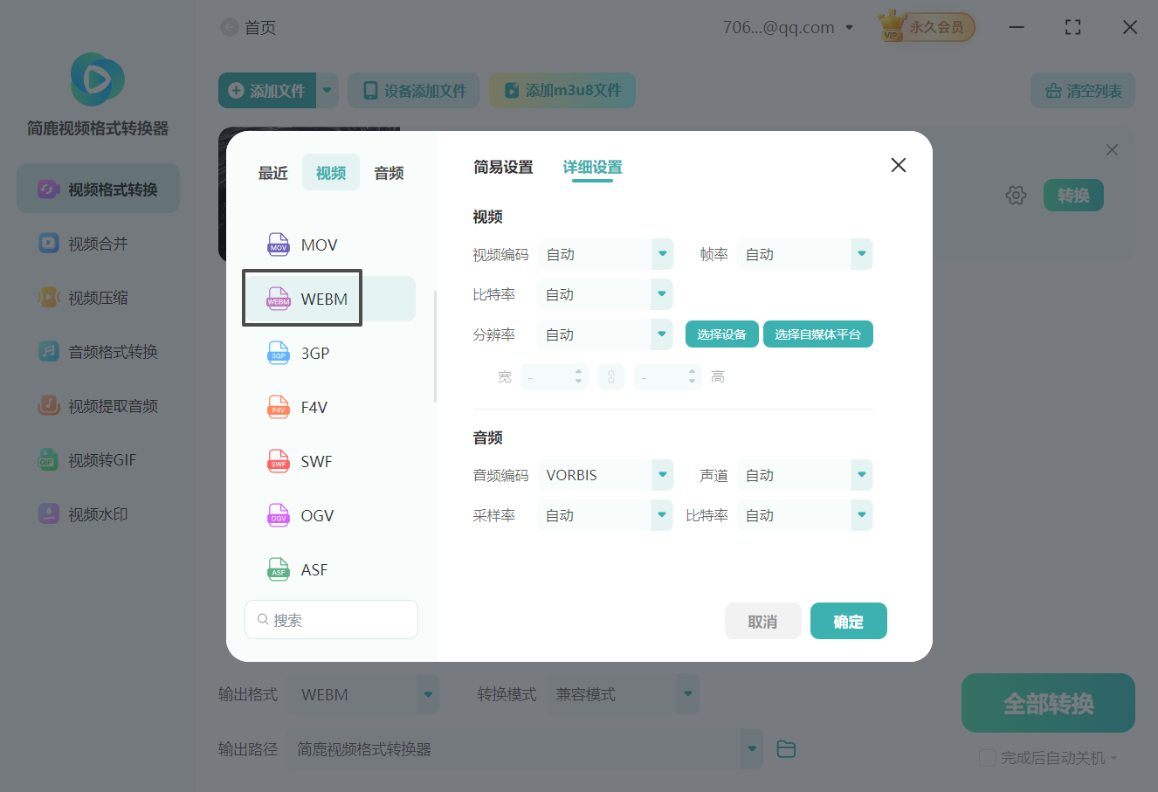Switch to the 简易设置 tab
This screenshot has width=1158, height=792.
(503, 167)
